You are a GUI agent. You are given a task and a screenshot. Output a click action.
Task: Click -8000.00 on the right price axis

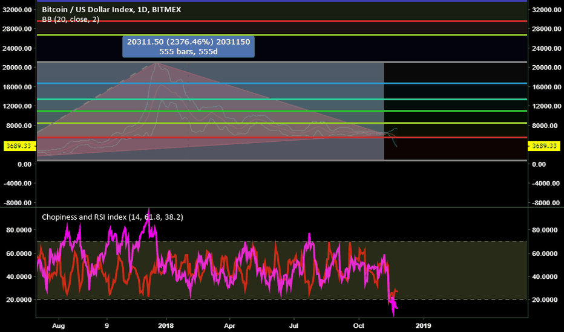pos(545,203)
